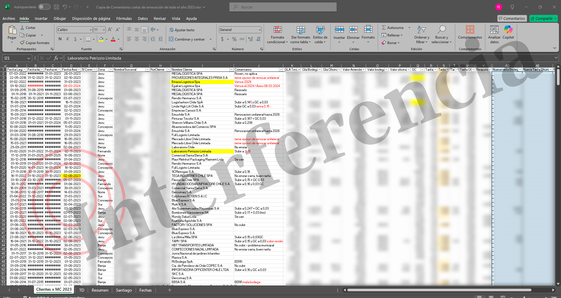Switch to Datos ribbon tab

tap(143, 18)
